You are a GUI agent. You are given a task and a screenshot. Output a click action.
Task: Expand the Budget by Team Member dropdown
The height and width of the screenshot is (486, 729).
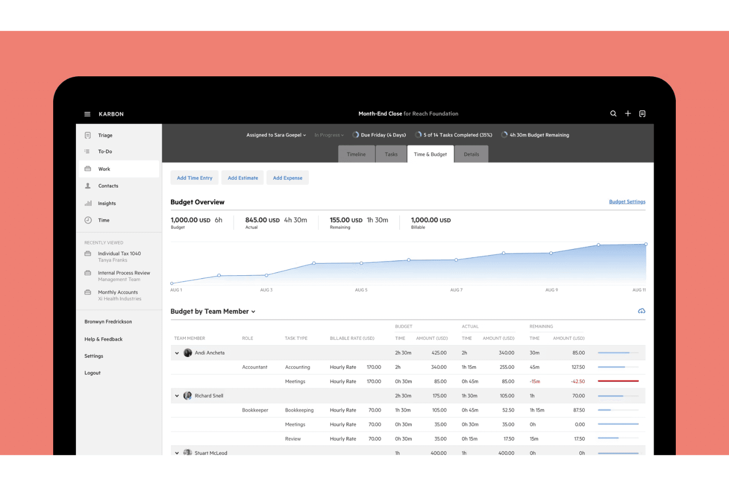point(213,312)
